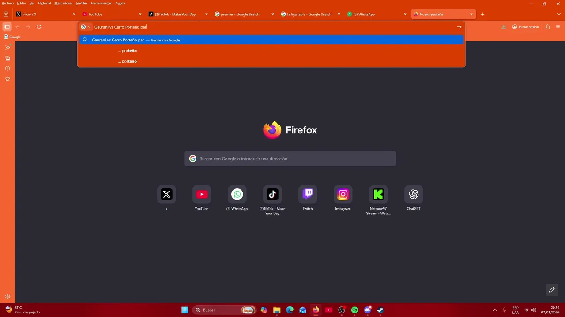Viewport: 565px width, 317px height.
Task: Select suggestion 'Gaurani vs Cerro Porteño par'
Action: click(271, 40)
